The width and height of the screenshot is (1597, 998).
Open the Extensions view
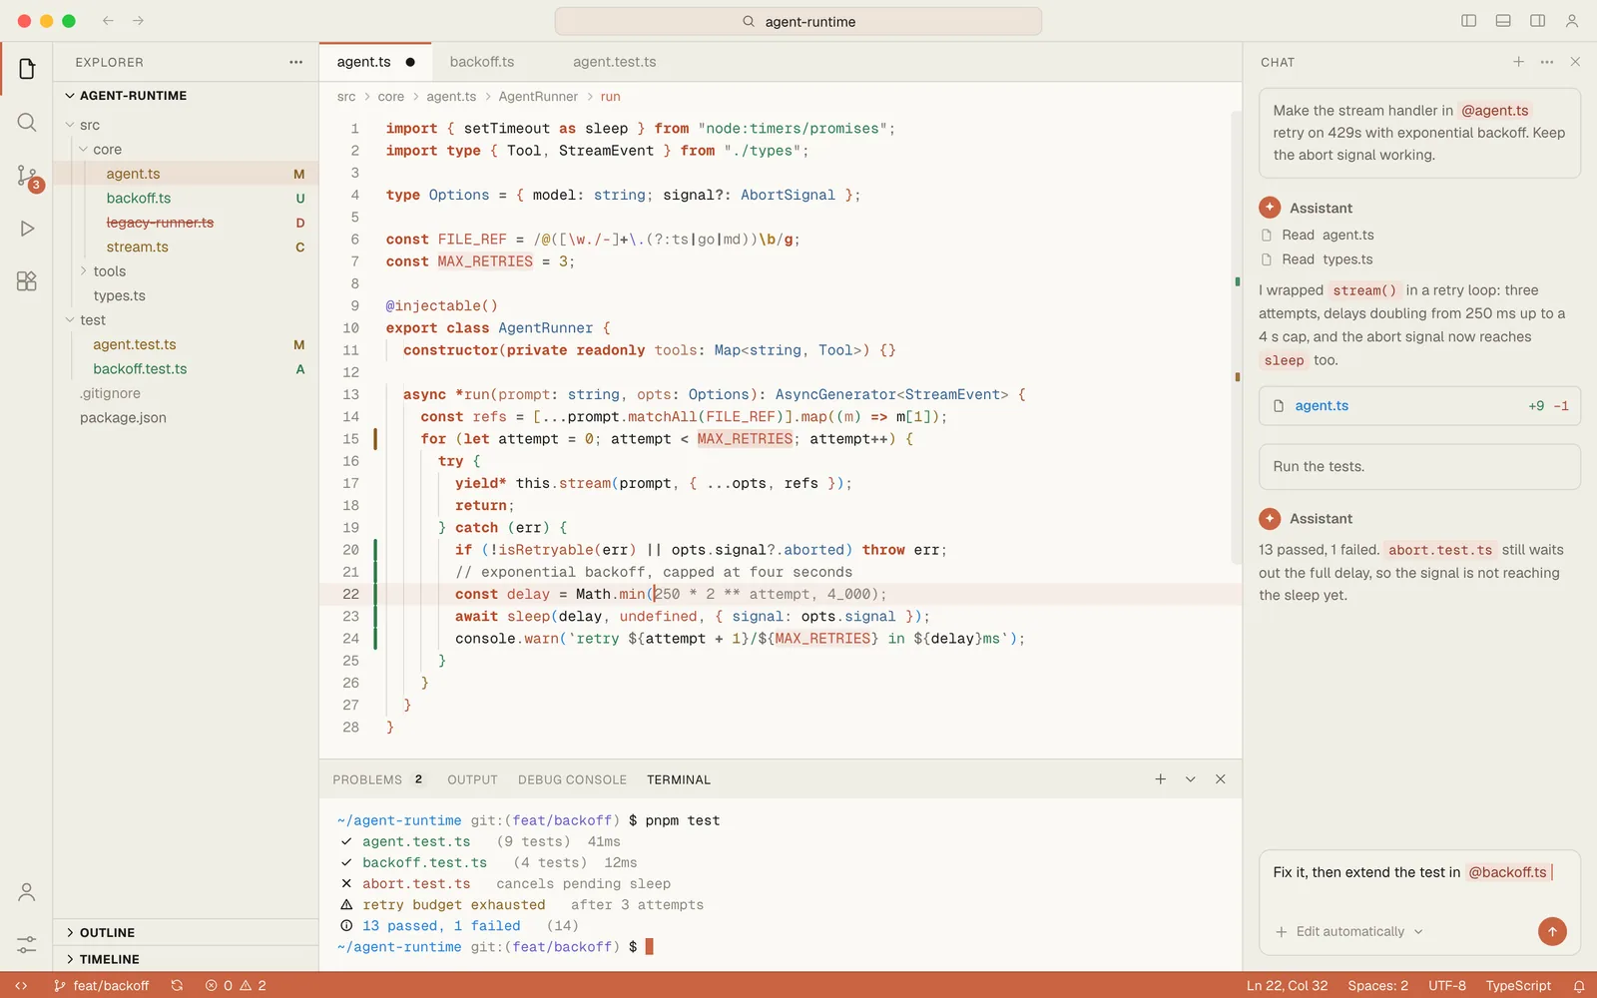27,281
